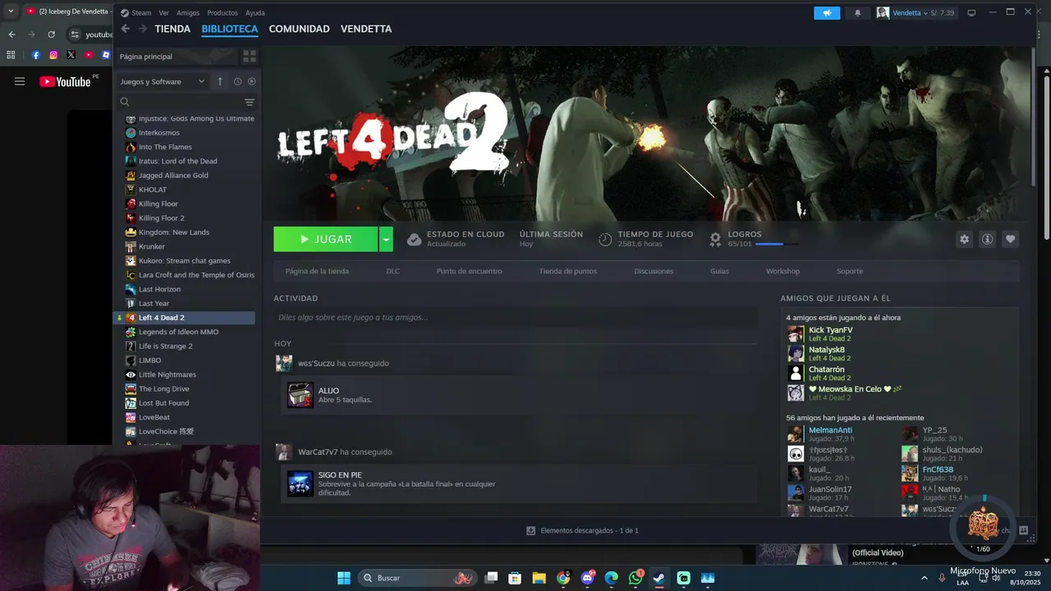
Task: Click the library search magnifier icon
Action: click(x=125, y=103)
